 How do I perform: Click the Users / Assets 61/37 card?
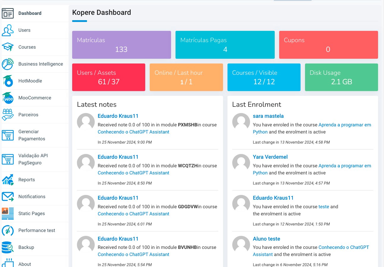click(109, 77)
